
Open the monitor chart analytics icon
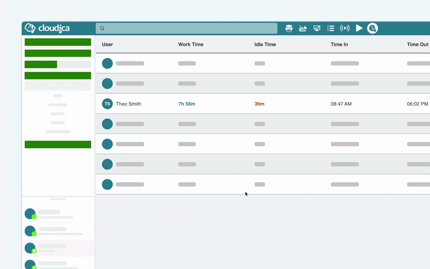(x=317, y=28)
